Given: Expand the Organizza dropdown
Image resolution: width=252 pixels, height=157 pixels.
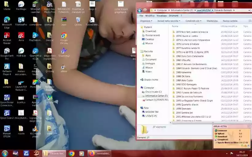Looking at the screenshot, I should [146, 21].
